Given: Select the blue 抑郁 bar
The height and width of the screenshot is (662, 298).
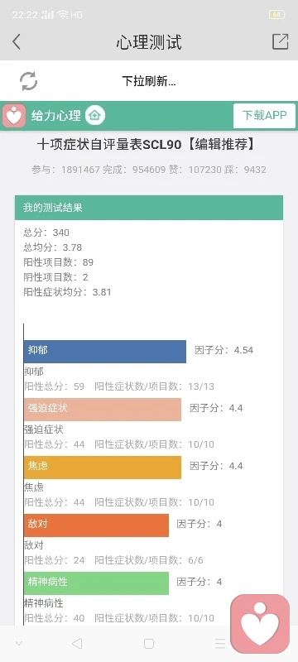Looking at the screenshot, I should tap(105, 351).
